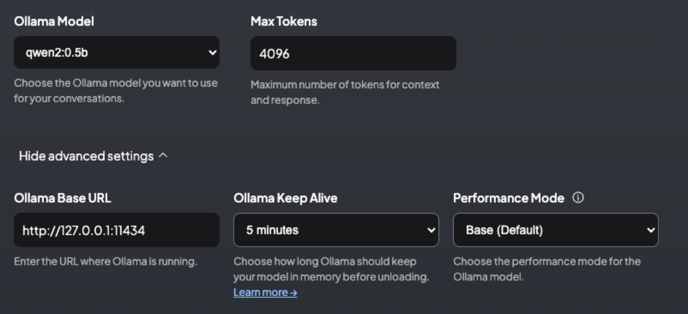688x314 pixels.
Task: Click the Ollama Model label
Action: (54, 22)
